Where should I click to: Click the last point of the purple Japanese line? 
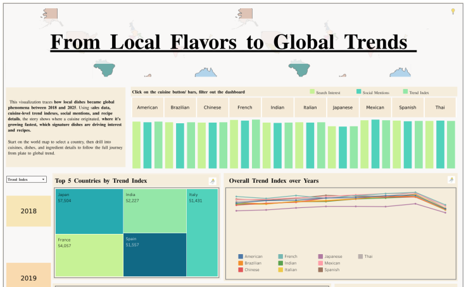point(445,212)
